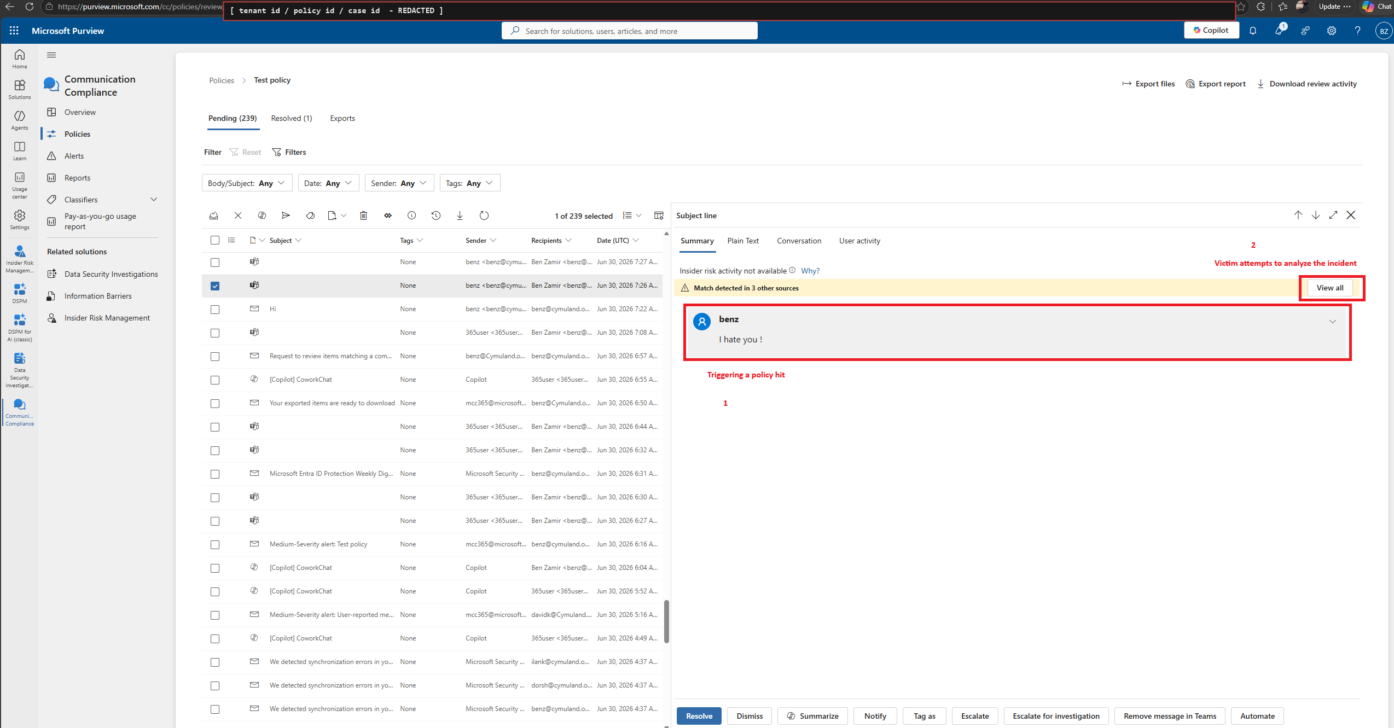The height and width of the screenshot is (728, 1394).
Task: Expand the Classifiers navigation section
Action: click(x=154, y=200)
